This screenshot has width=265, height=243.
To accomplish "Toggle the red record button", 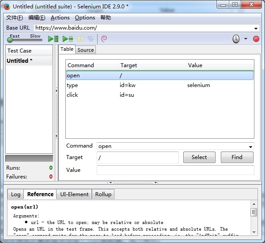I will [256, 39].
